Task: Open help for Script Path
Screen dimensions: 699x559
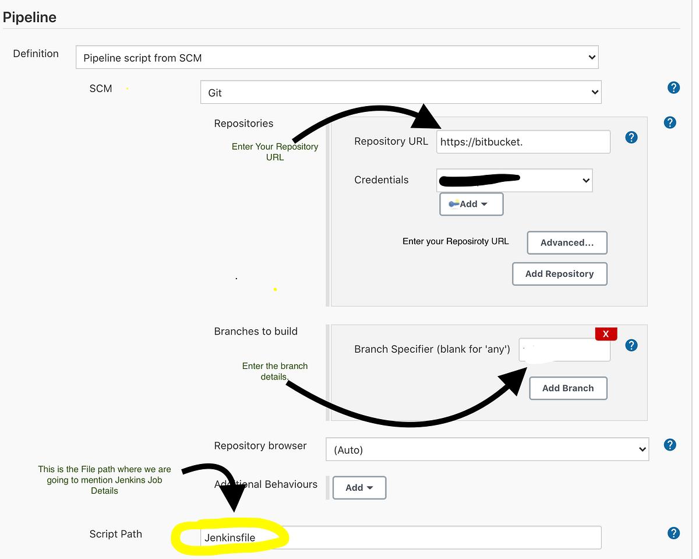Action: point(674,533)
